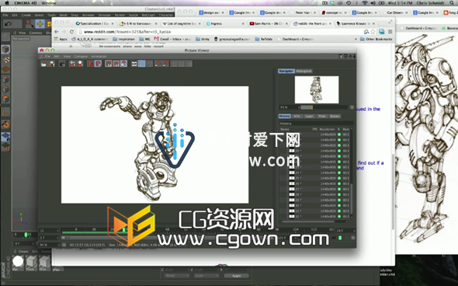Image resolution: width=458 pixels, height=286 pixels.
Task: Click the first red document icon in Picture Viewer toolbar
Action: pyautogui.click(x=91, y=64)
